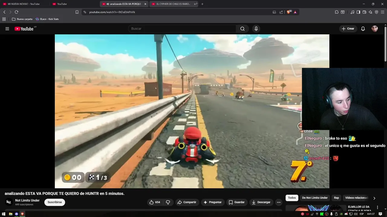387x217 pixels.
Task: Reload the current page
Action: coord(16,12)
